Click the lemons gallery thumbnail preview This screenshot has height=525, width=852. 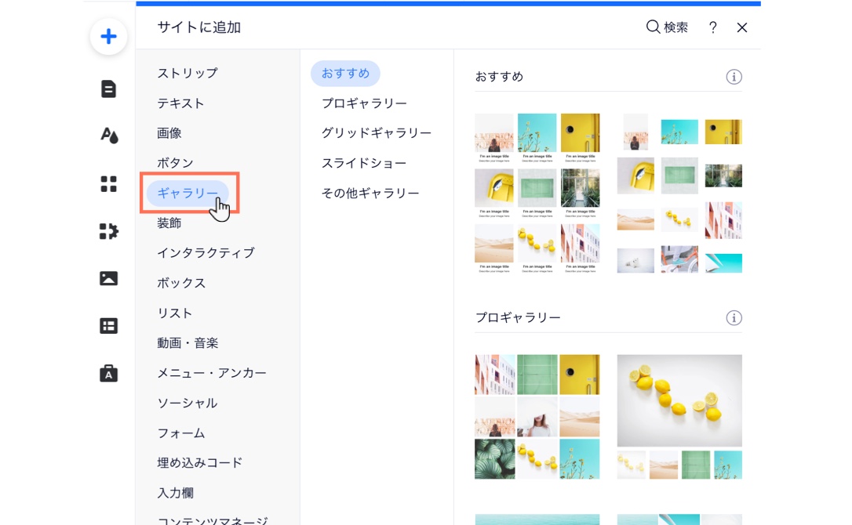point(679,400)
